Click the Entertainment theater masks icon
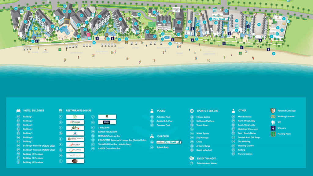The width and height of the screenshot is (313, 176). tap(192, 158)
